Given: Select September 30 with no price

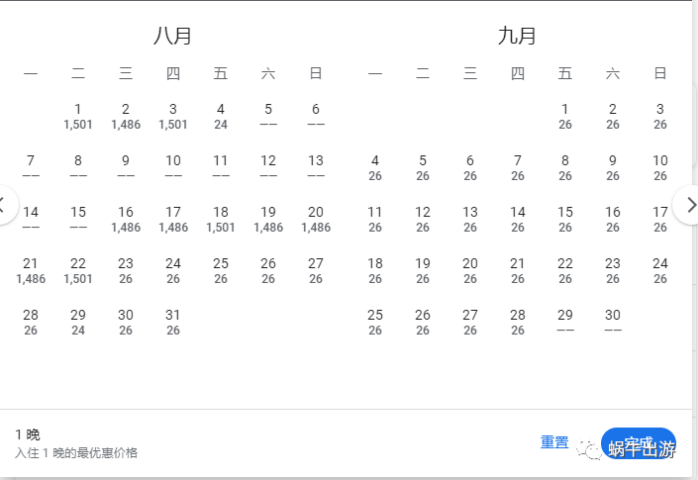Looking at the screenshot, I should pos(613,323).
